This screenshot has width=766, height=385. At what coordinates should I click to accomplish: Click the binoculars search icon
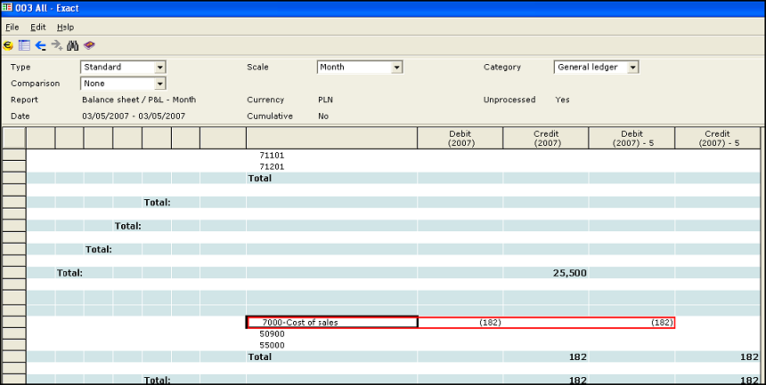tap(73, 46)
